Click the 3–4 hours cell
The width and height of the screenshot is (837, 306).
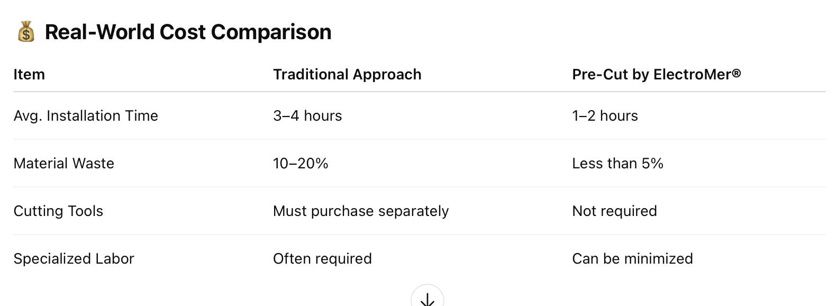(x=307, y=116)
